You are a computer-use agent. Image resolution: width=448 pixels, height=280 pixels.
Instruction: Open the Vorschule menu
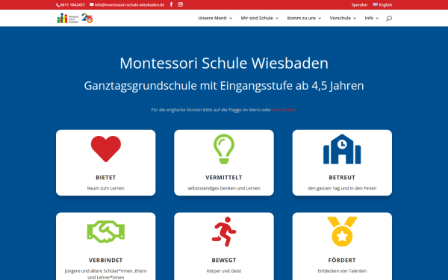click(x=340, y=18)
